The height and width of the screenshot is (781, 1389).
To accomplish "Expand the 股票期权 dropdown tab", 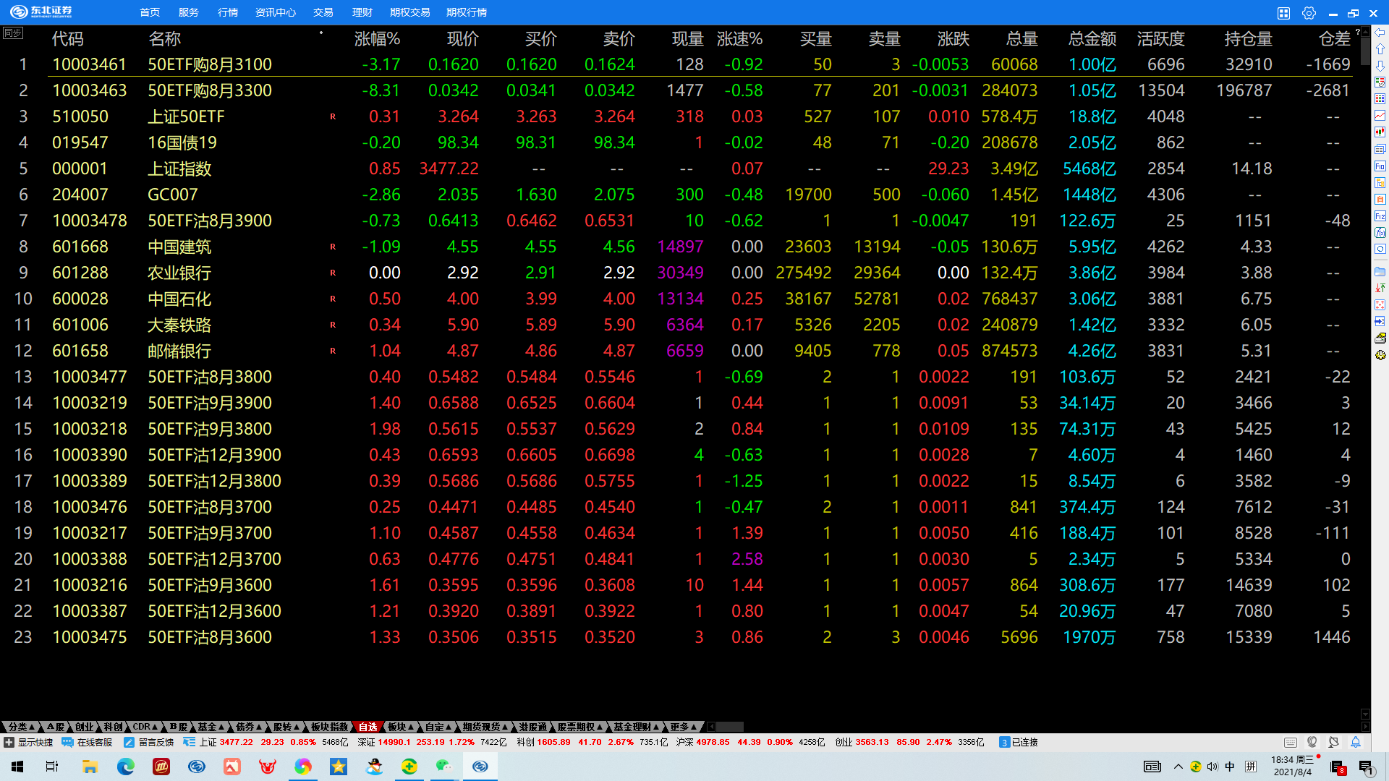I will tap(579, 727).
